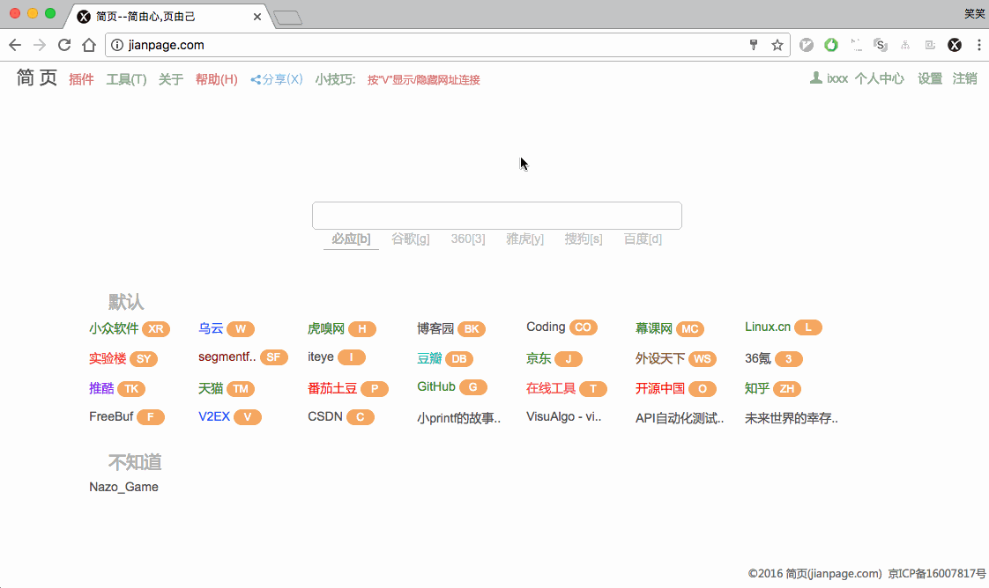Screen dimensions: 989x588
Task: Close the 简页 browser tab
Action: point(257,17)
